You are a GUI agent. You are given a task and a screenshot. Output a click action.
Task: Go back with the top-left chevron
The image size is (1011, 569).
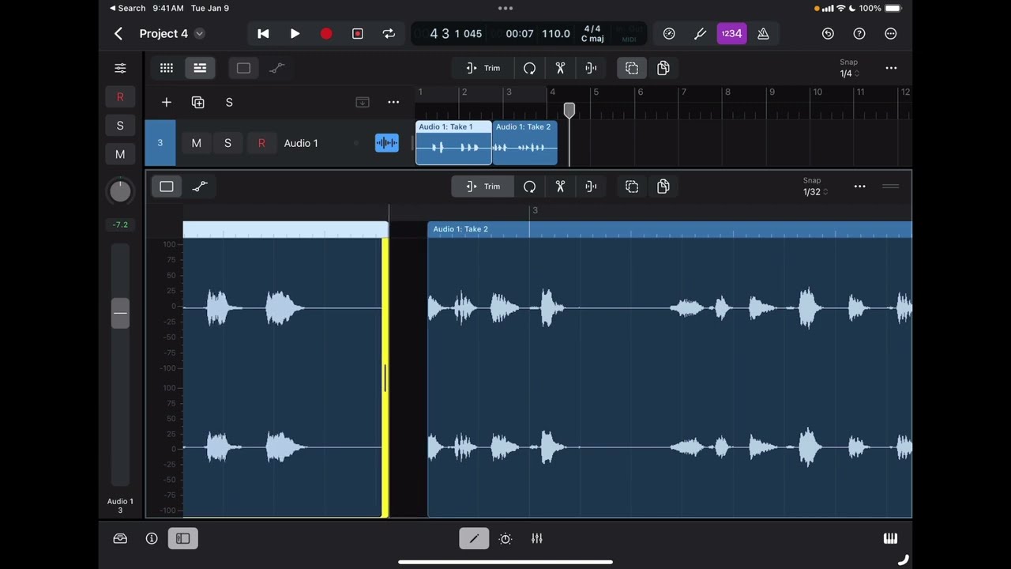pos(118,33)
